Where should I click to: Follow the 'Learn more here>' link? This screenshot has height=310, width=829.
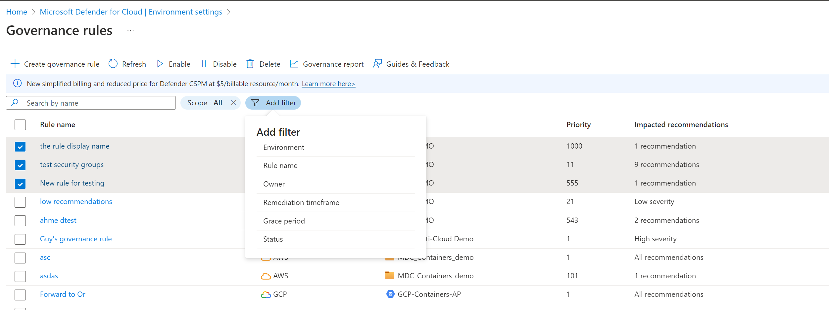point(328,84)
